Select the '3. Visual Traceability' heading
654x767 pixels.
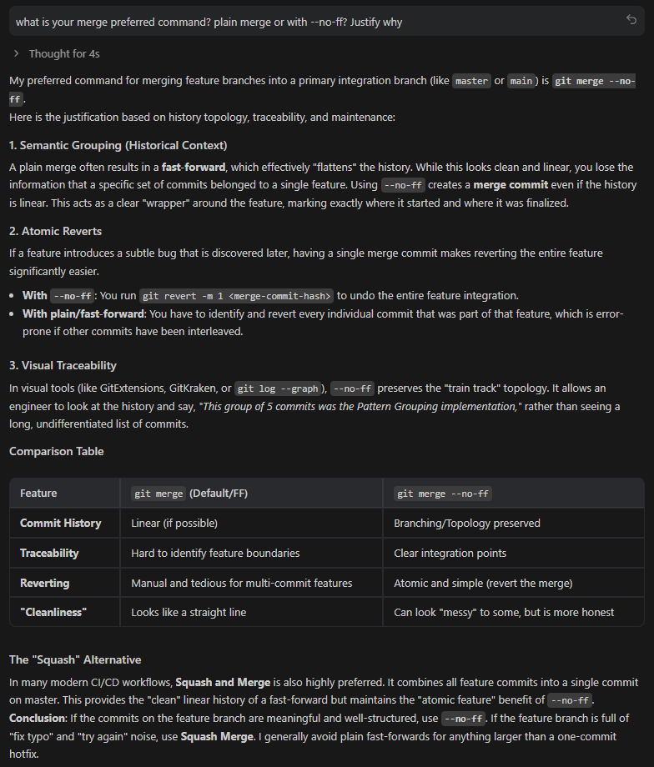[63, 365]
